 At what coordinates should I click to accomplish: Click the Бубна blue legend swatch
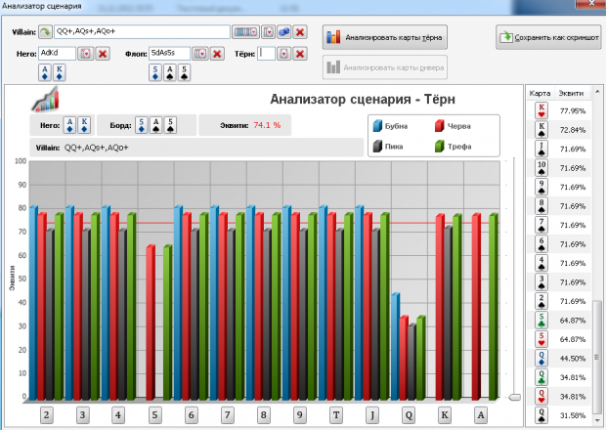[377, 125]
